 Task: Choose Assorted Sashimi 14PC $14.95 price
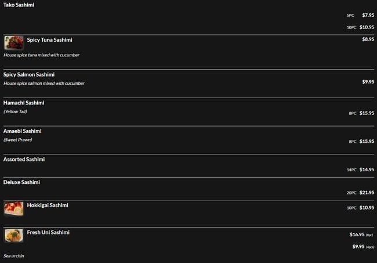pyautogui.click(x=361, y=170)
